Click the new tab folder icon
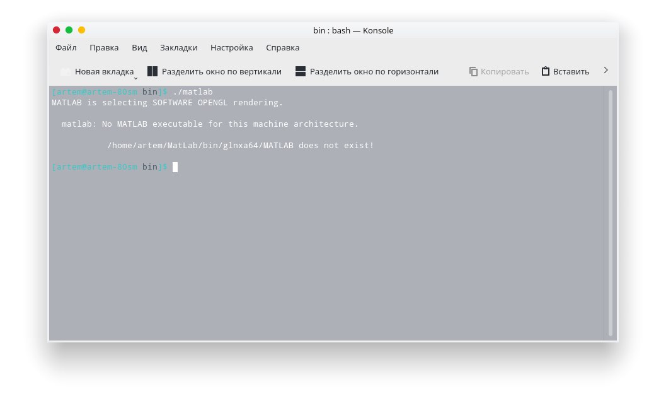The width and height of the screenshot is (666, 396). pyautogui.click(x=66, y=72)
